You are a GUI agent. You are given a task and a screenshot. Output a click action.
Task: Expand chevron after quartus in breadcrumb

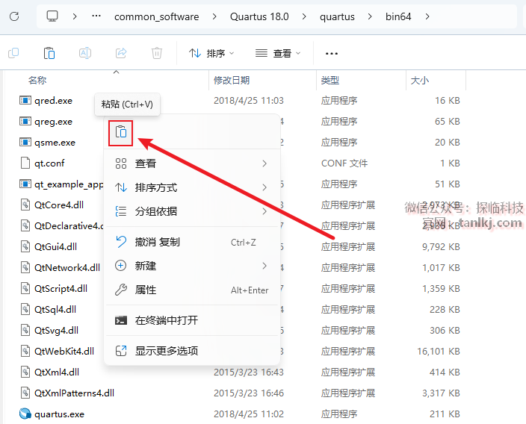[x=370, y=16]
